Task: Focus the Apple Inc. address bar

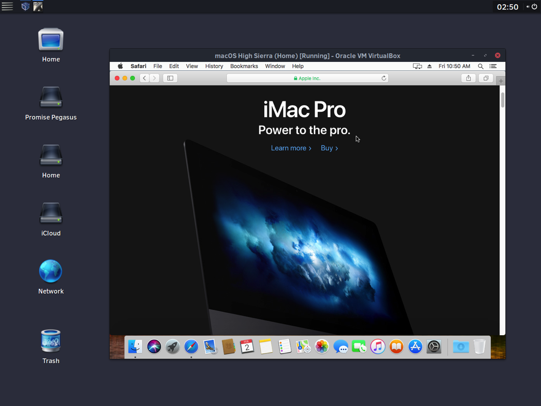Action: [307, 78]
